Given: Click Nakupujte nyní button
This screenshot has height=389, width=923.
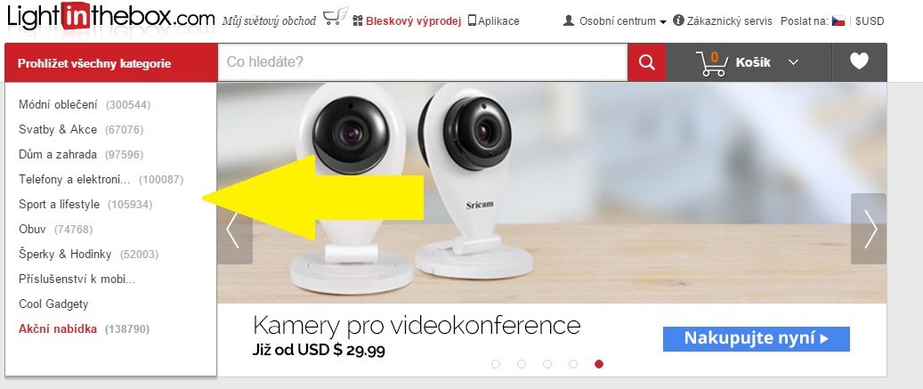Looking at the screenshot, I should (757, 339).
